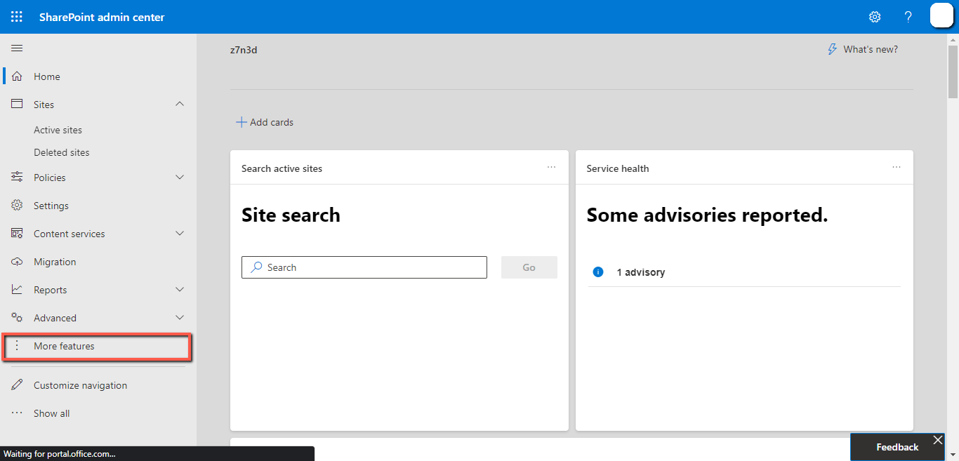Expand the Content services chevron

[x=180, y=234]
